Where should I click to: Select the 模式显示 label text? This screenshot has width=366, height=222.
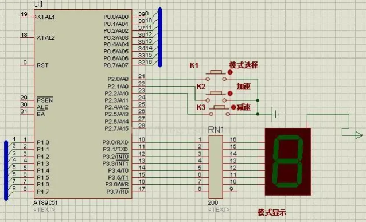tap(272, 212)
